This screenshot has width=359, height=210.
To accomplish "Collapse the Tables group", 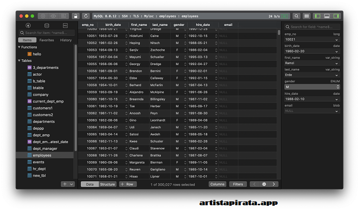I will (x=19, y=61).
